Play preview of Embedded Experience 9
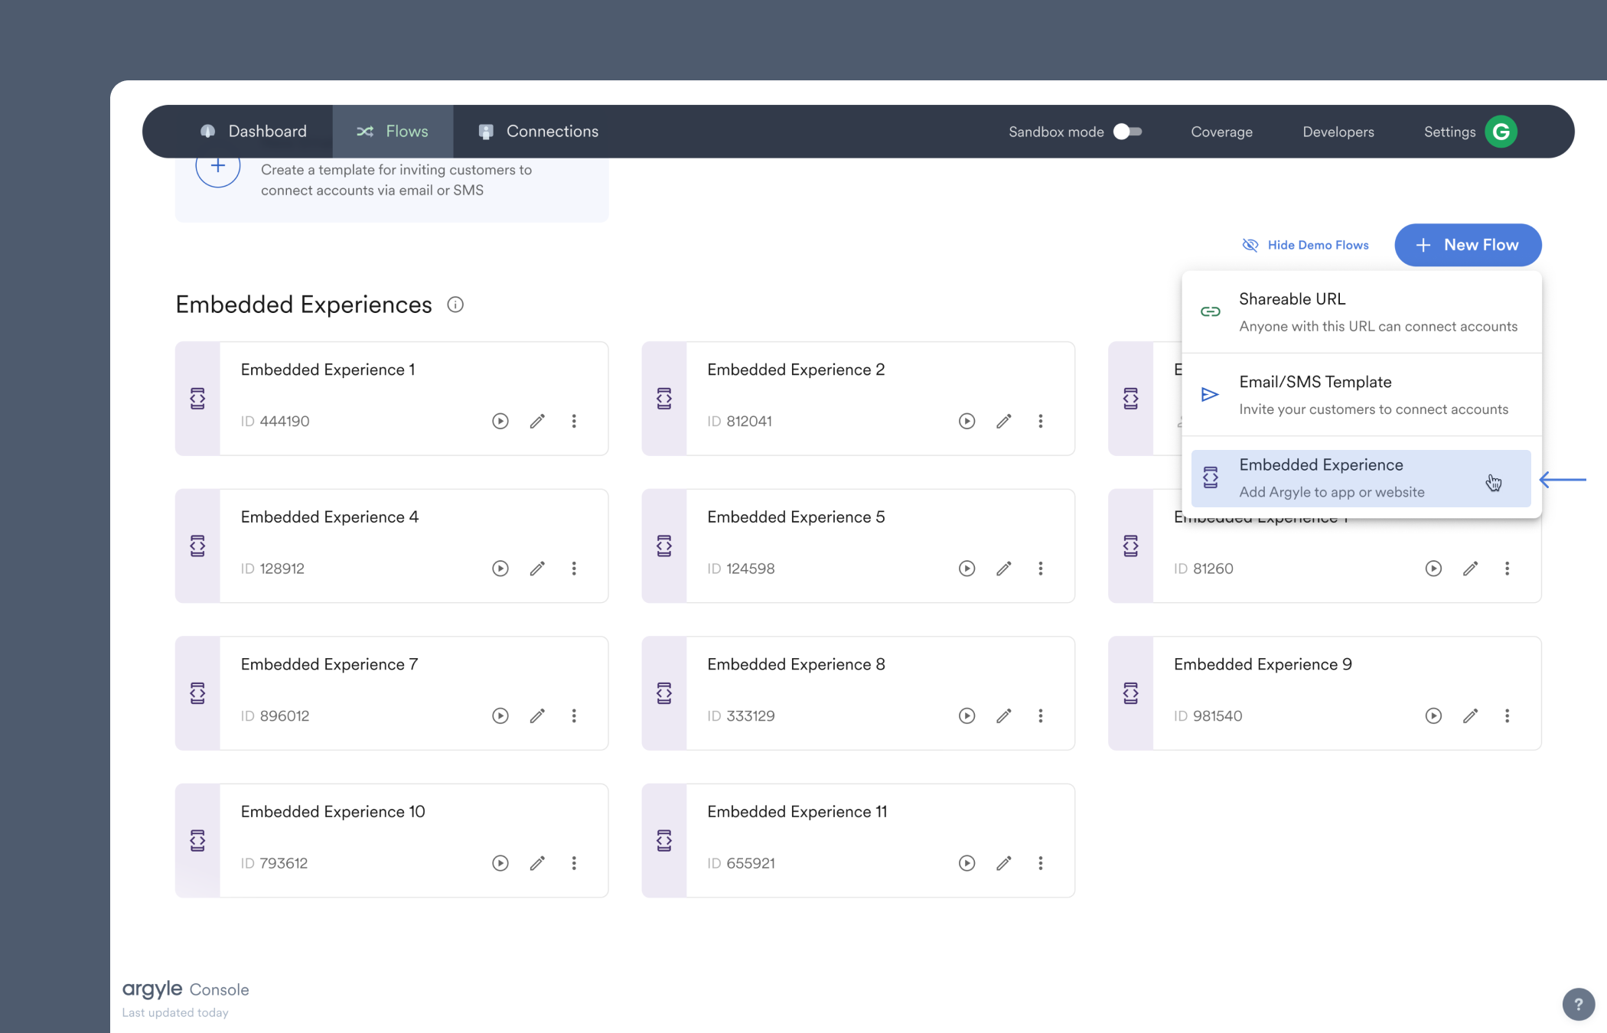The image size is (1607, 1033). [1433, 716]
